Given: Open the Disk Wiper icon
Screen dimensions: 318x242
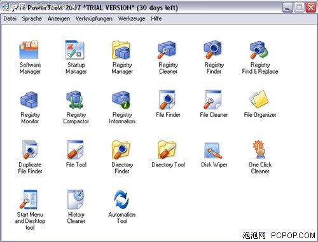Looking at the screenshot, I should point(213,151).
